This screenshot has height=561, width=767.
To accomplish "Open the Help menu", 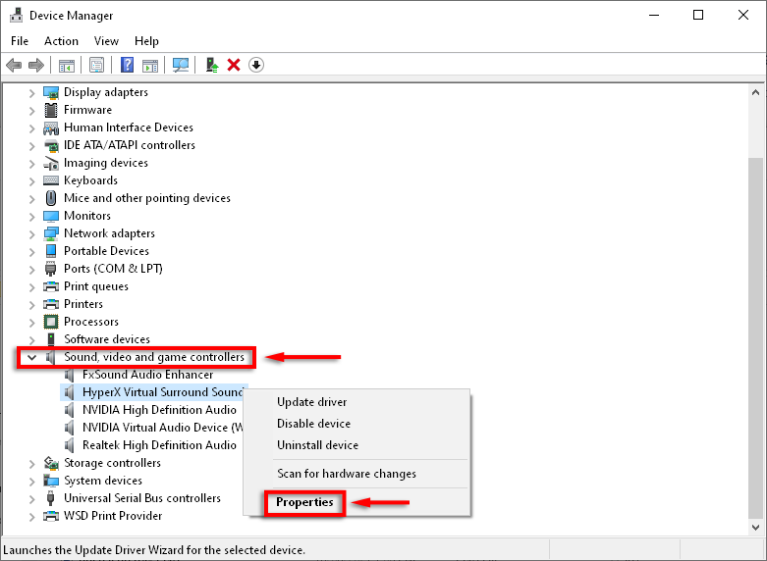I will pyautogui.click(x=146, y=41).
